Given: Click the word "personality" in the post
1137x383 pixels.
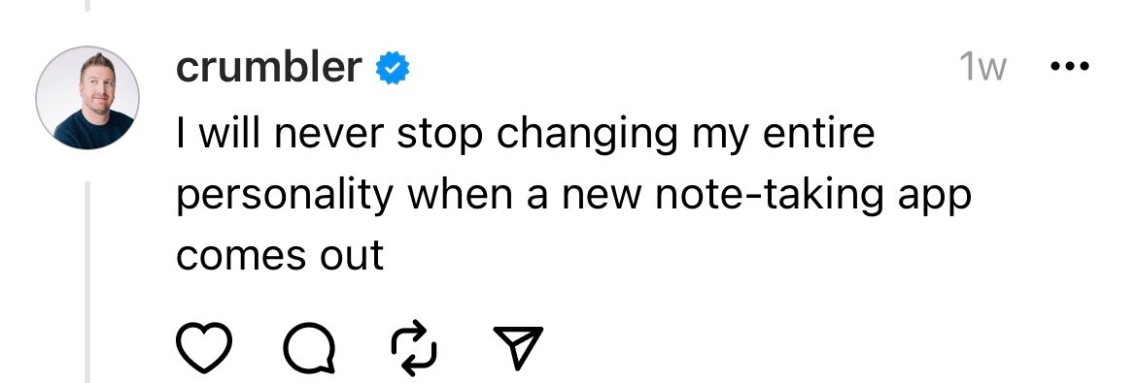Looking at the screenshot, I should (x=285, y=196).
